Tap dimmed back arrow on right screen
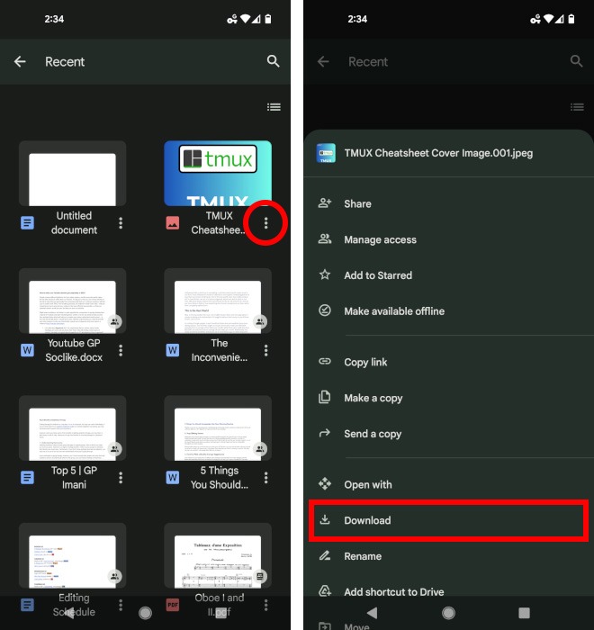This screenshot has width=594, height=630. [x=323, y=61]
